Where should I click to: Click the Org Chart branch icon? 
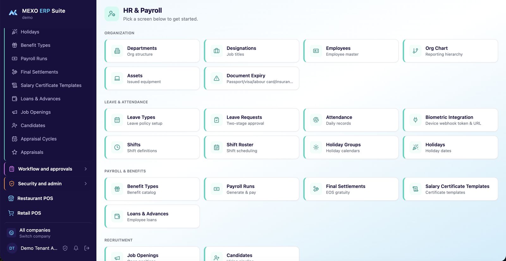click(416, 51)
